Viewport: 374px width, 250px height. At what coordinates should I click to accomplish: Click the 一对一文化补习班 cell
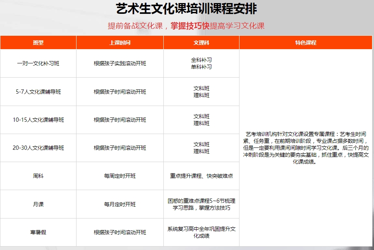click(38, 64)
